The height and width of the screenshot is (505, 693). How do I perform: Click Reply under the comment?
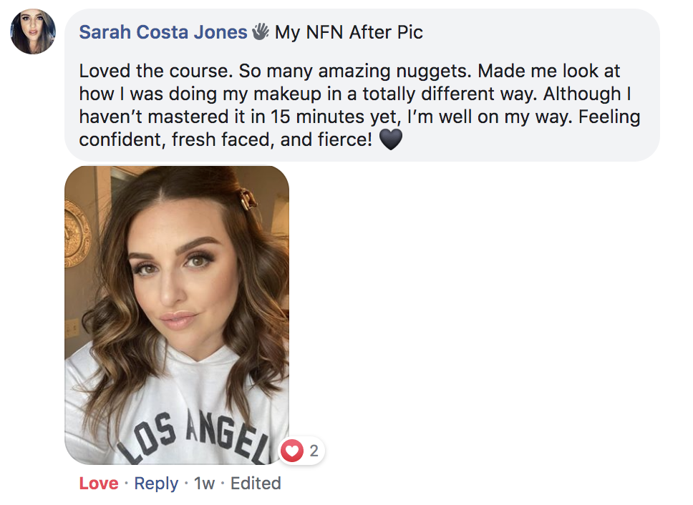(x=156, y=484)
